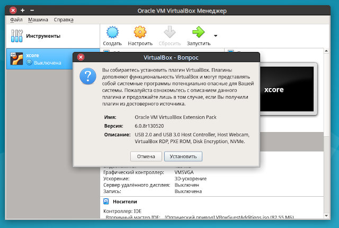
Task: Click the version text 6.0.8r130520
Action: (149, 126)
